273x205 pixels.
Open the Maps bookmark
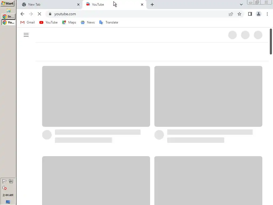(69, 22)
